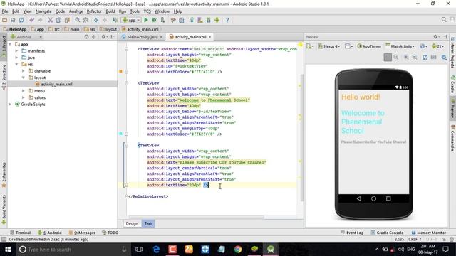This screenshot has height=256, width=456.
Task: Click the Make Project icon
Action: pos(115,20)
